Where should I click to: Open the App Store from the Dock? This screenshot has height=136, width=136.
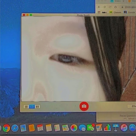(132, 127)
